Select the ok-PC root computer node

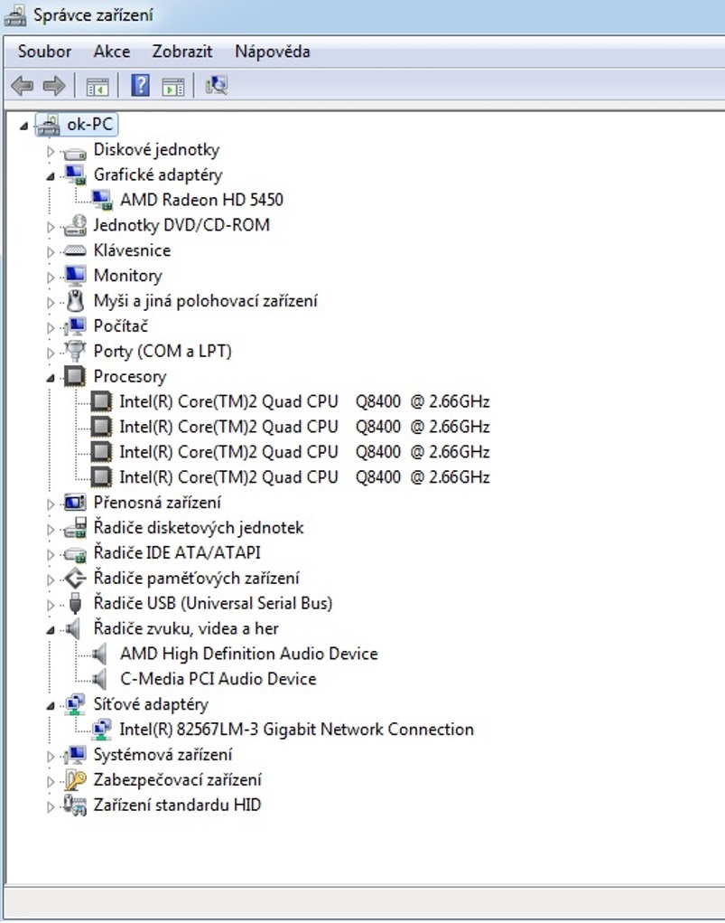coord(90,125)
